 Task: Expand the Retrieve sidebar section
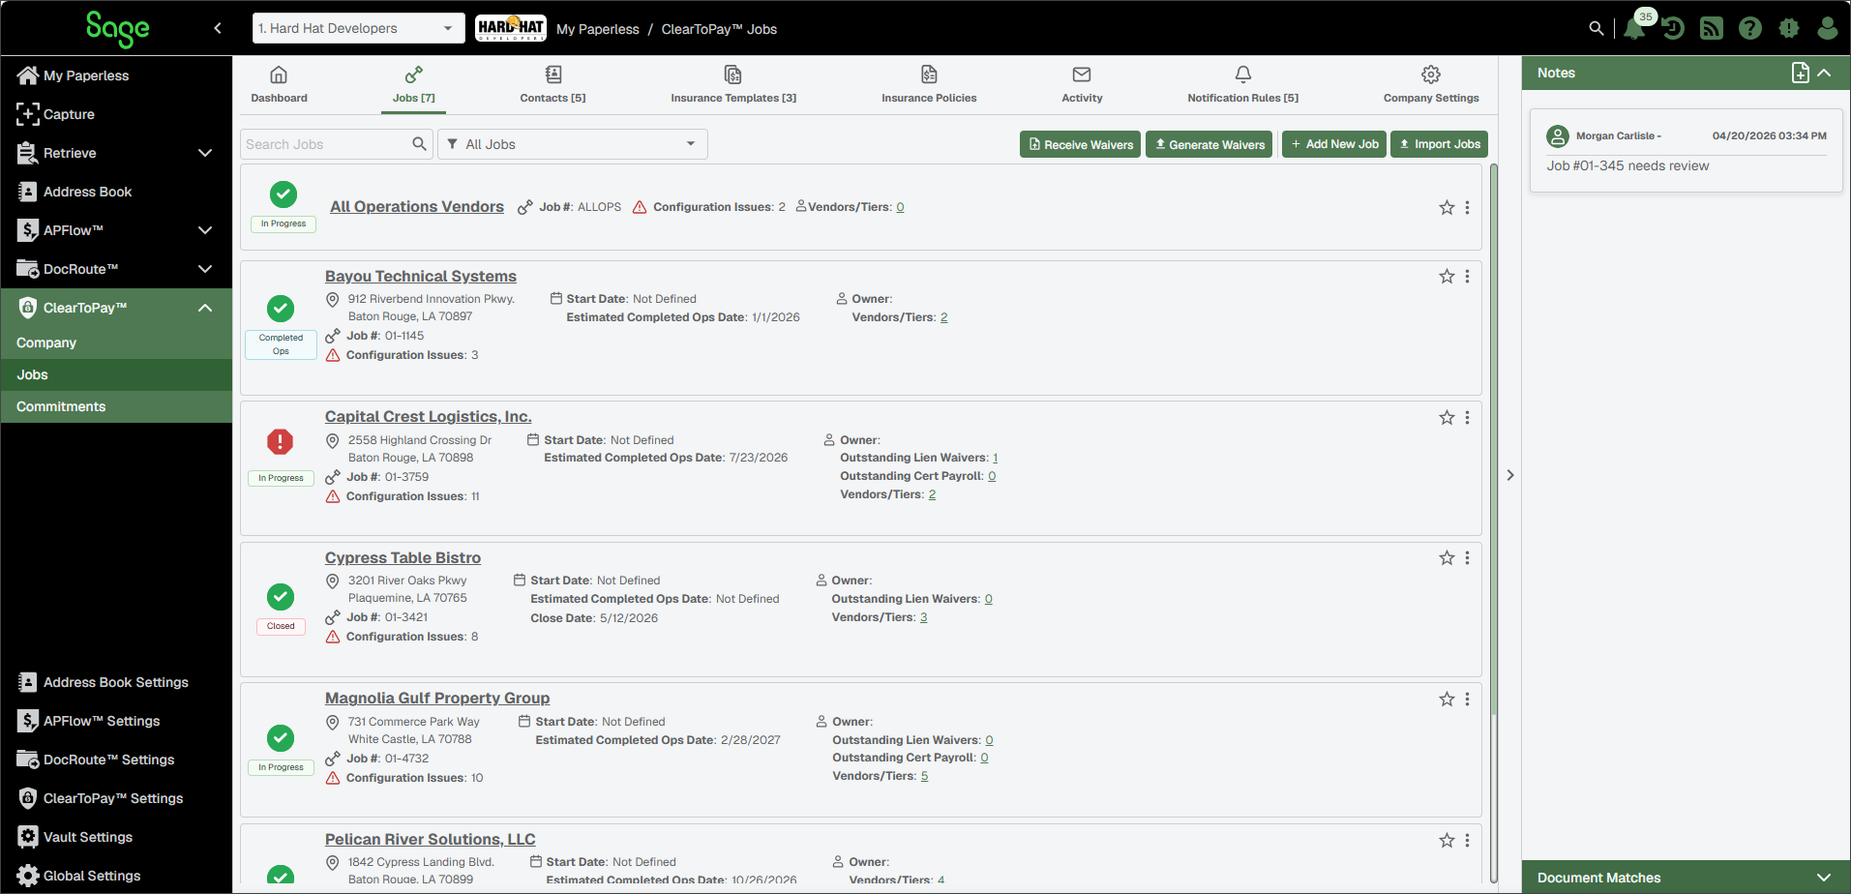(x=205, y=153)
